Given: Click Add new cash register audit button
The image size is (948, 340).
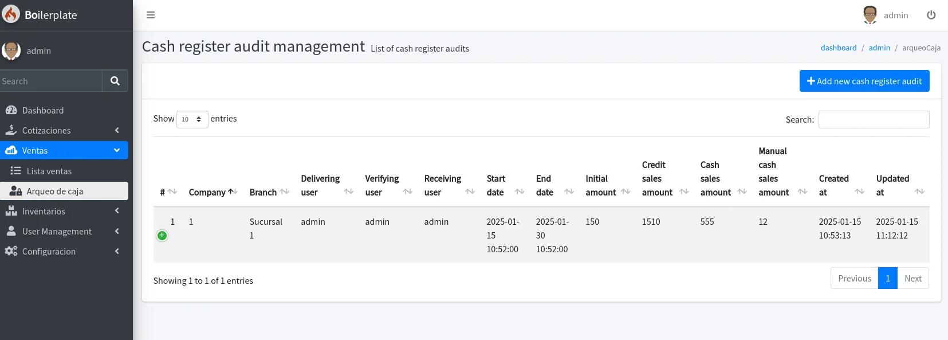Looking at the screenshot, I should (x=864, y=81).
